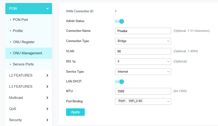Click the (64-1500) MTU hint text
This screenshot has height=126, width=218.
coord(180,91)
